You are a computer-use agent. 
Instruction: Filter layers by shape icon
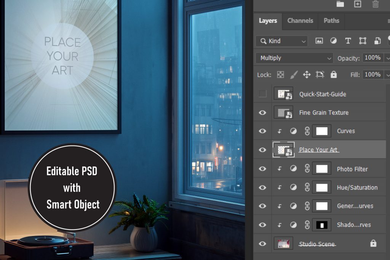tap(363, 41)
